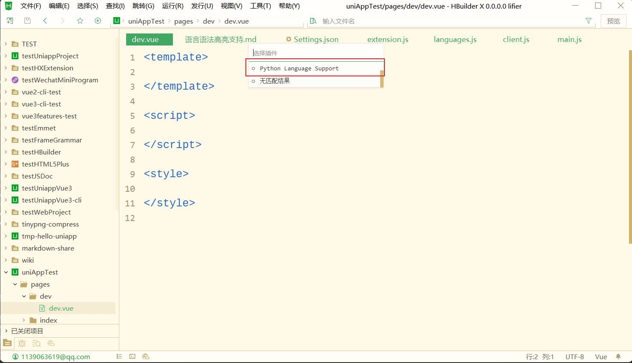Image resolution: width=632 pixels, height=363 pixels.
Task: Click the 1139063619@qq.com account link
Action: pos(55,357)
